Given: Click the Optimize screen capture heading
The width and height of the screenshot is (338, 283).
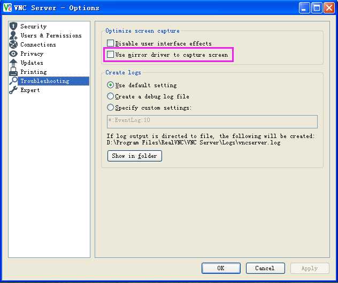Looking at the screenshot, I should [x=142, y=31].
